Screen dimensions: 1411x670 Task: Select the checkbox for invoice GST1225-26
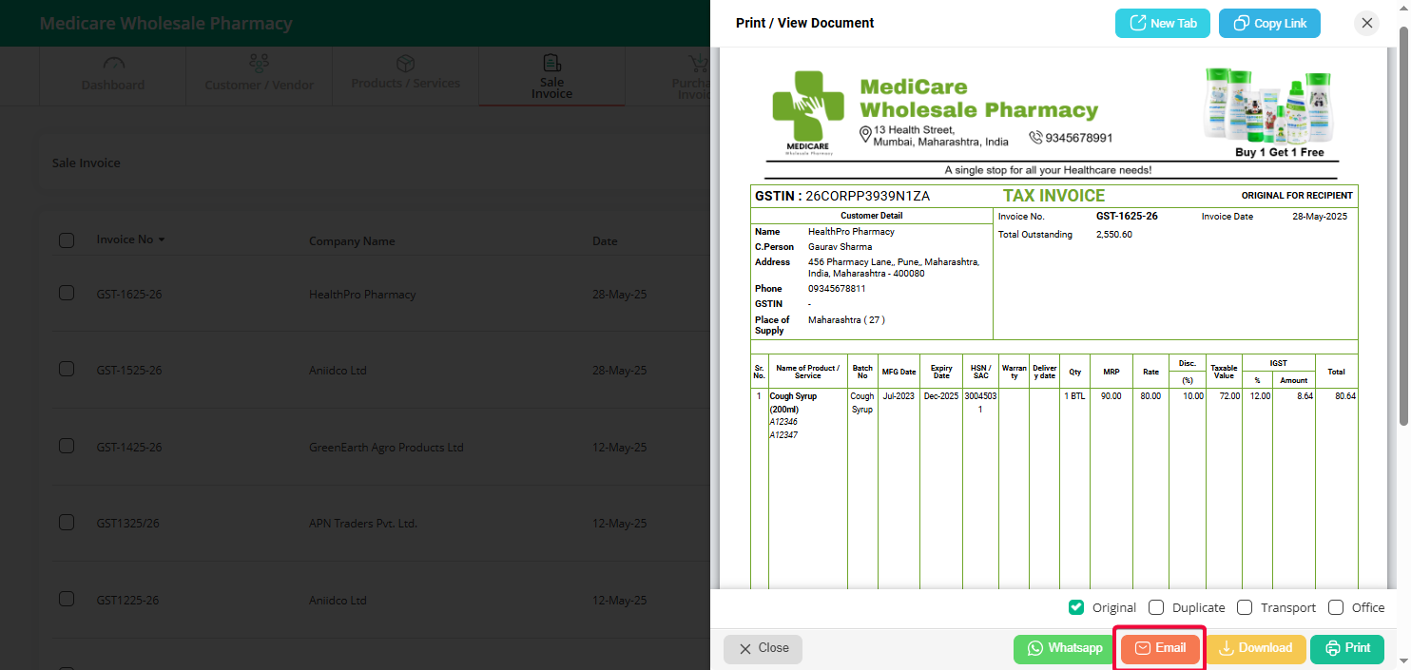[67, 599]
